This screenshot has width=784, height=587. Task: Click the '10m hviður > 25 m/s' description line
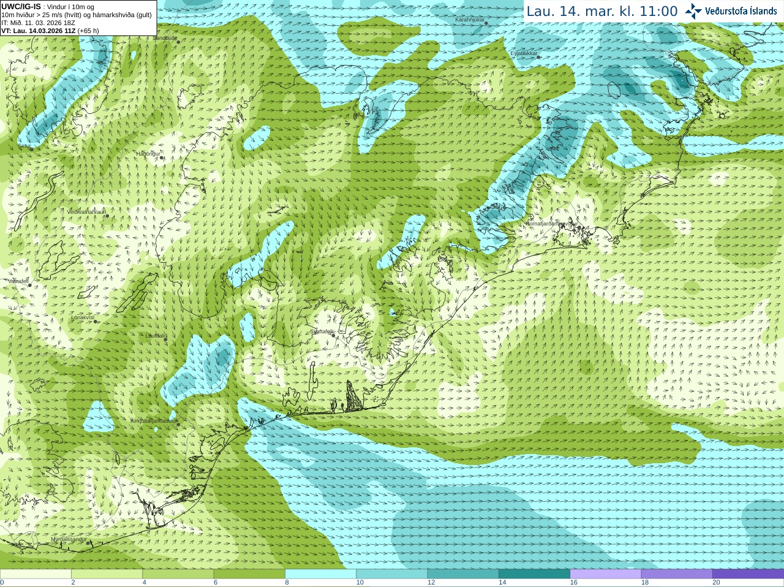[77, 15]
